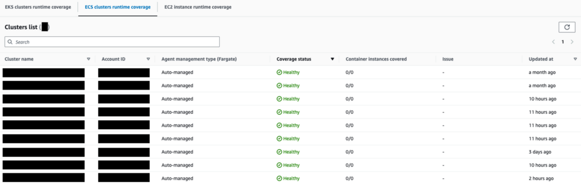Screen dimensions: 581x184
Task: Click the first redacted cluster name
Action: 43,72
